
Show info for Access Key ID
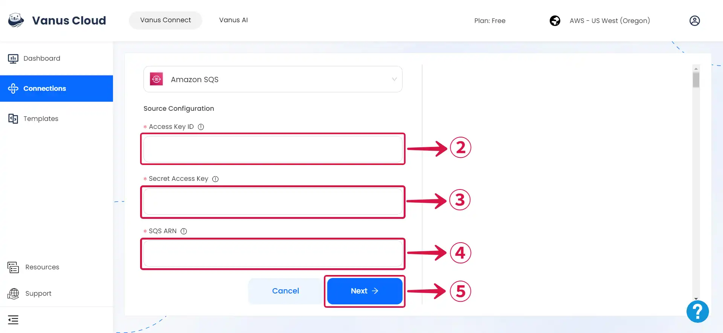coord(201,127)
